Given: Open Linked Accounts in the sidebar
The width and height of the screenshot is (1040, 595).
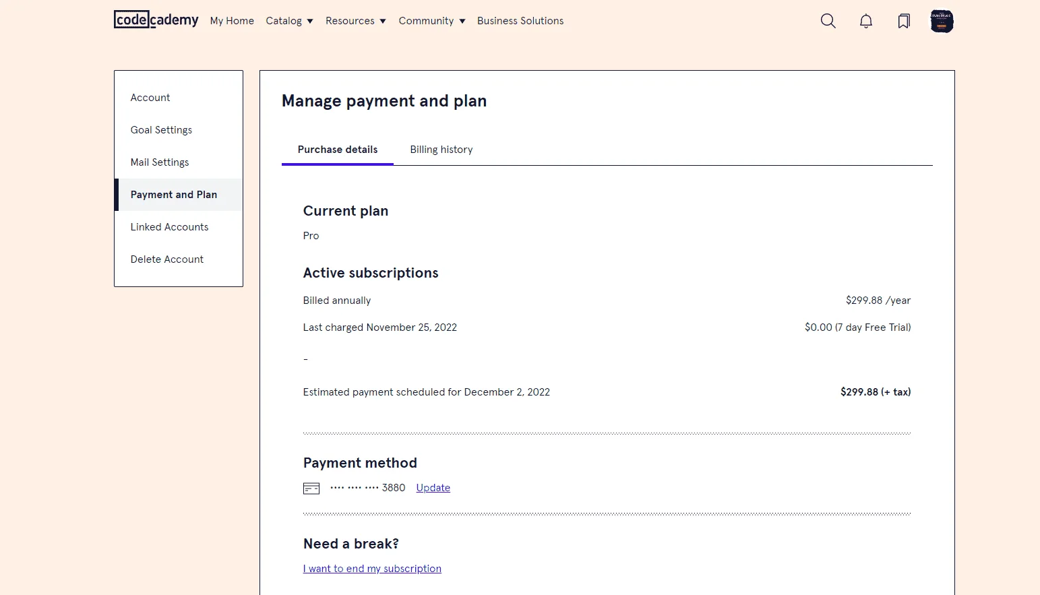Looking at the screenshot, I should click(x=179, y=227).
